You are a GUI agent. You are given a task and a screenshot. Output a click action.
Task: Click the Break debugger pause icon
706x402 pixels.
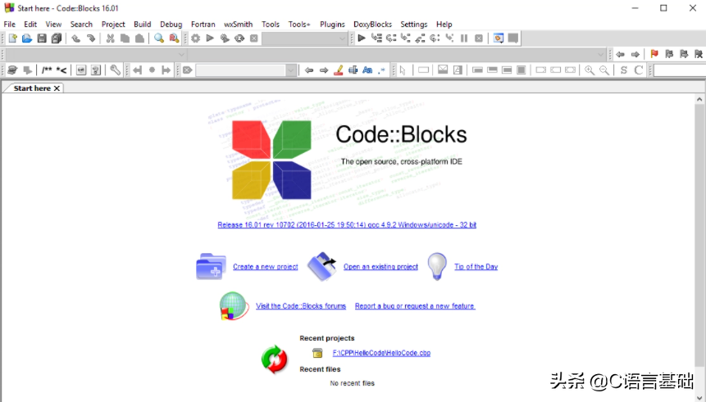[x=464, y=38]
